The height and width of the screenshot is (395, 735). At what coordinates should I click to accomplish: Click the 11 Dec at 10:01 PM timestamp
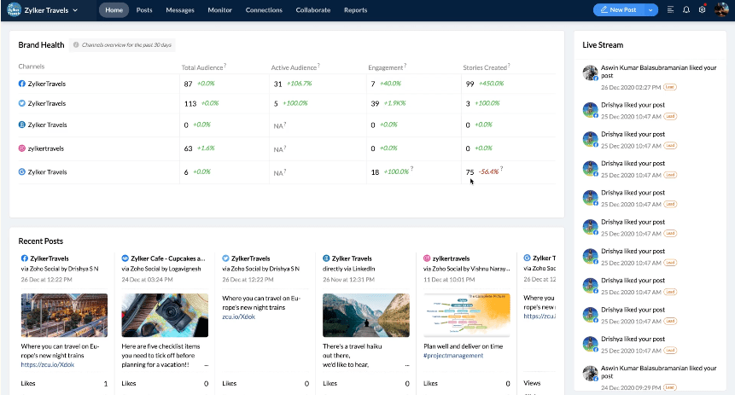click(x=449, y=280)
